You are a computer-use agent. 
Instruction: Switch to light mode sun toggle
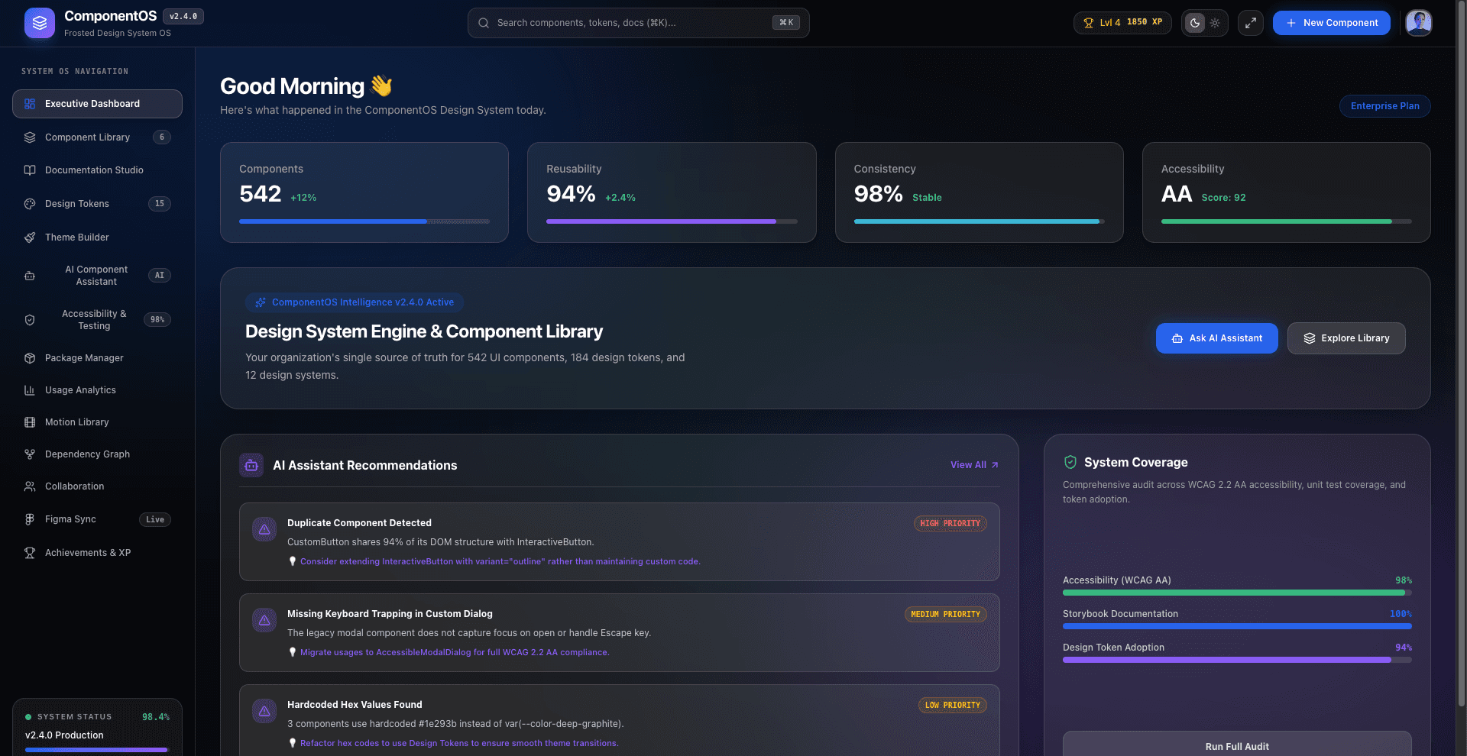(1215, 23)
